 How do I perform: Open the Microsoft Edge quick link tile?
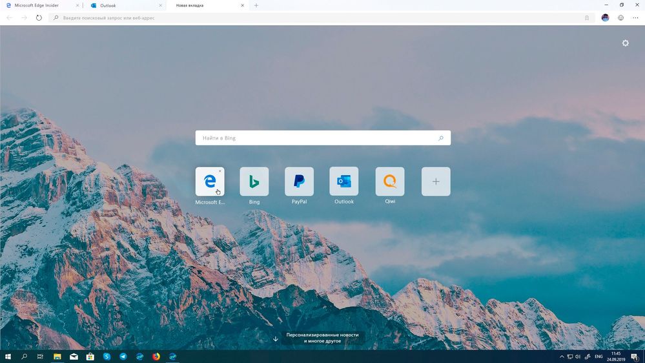210,181
